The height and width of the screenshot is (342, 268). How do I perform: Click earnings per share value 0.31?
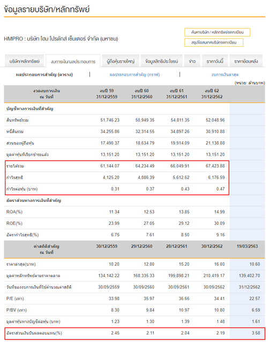tap(115, 189)
